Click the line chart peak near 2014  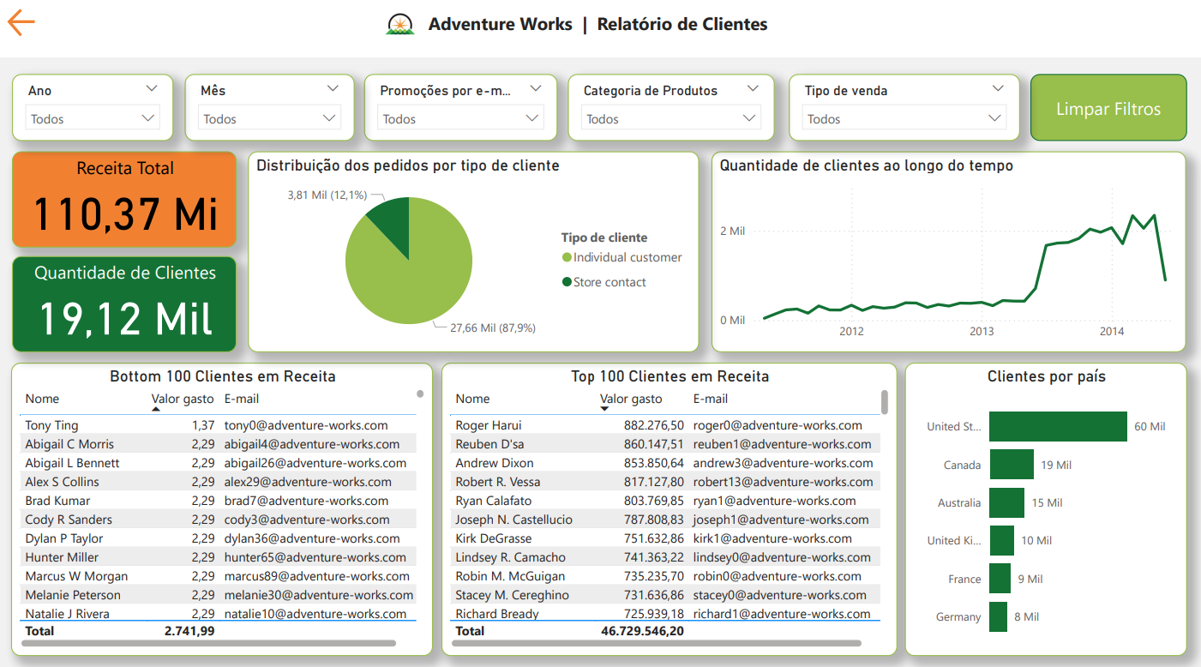pyautogui.click(x=1154, y=216)
